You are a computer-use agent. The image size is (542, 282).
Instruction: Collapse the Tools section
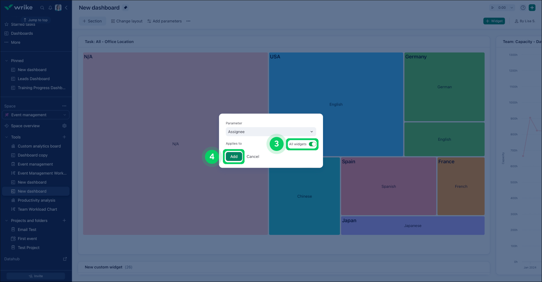point(7,137)
